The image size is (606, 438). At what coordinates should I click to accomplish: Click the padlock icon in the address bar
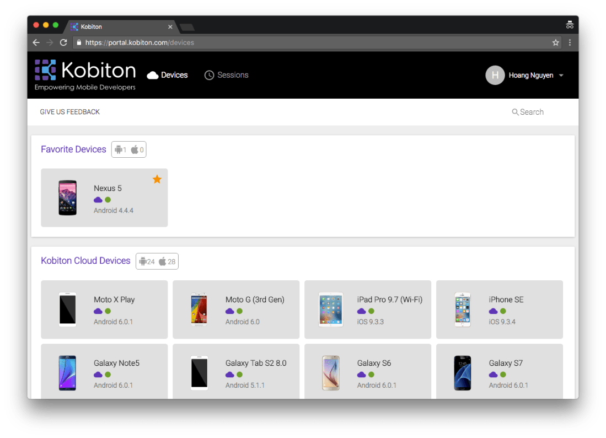pyautogui.click(x=78, y=42)
